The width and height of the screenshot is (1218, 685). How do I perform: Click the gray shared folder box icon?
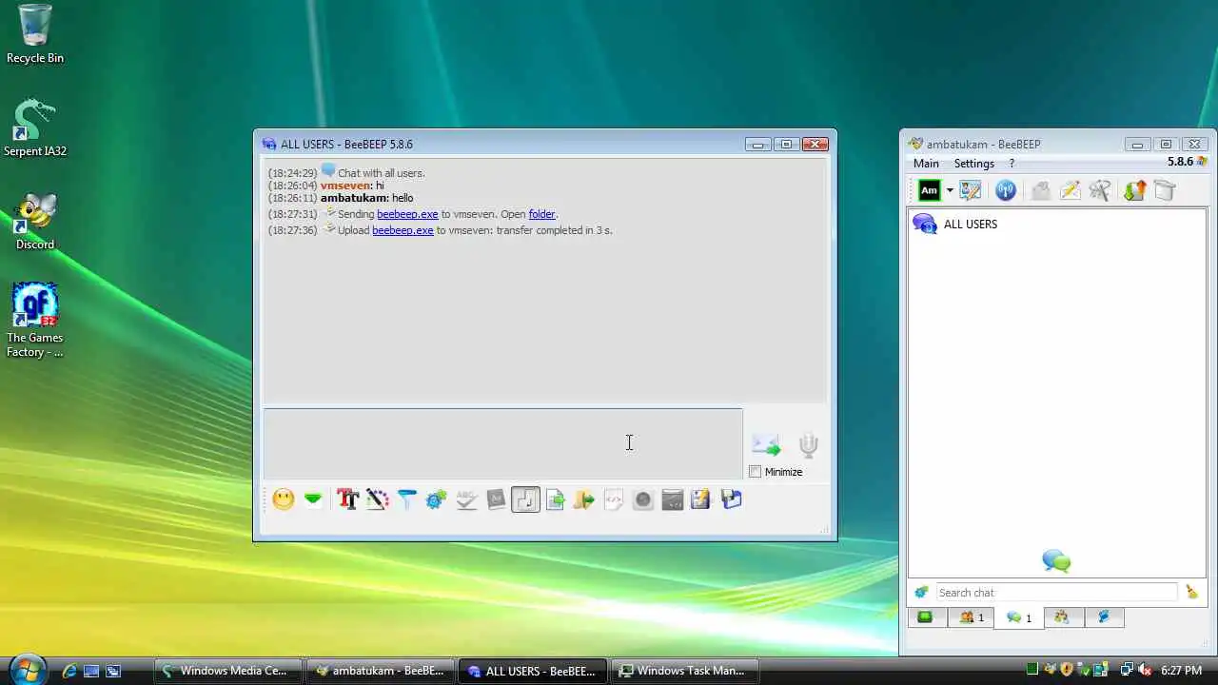[x=1165, y=190]
